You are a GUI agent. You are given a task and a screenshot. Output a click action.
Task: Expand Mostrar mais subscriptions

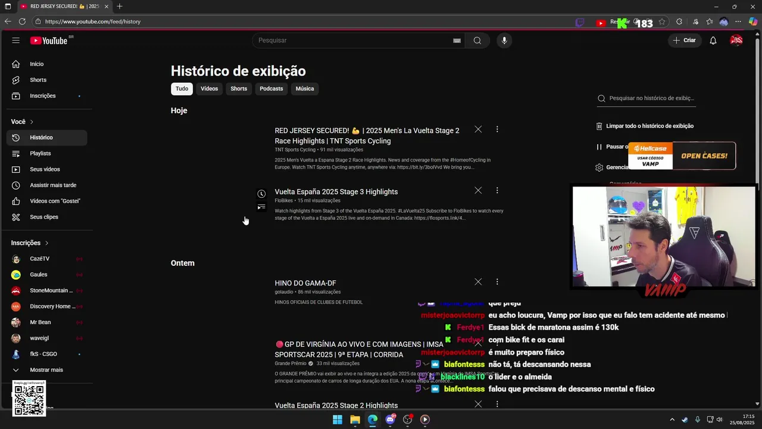[47, 370]
